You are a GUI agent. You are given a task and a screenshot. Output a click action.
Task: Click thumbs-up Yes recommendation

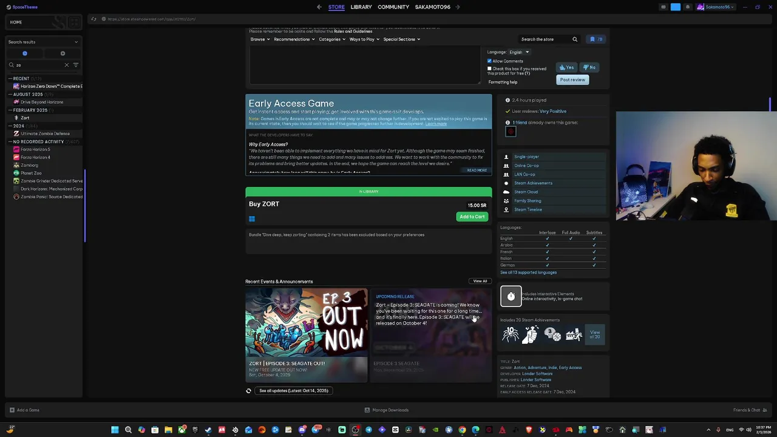pyautogui.click(x=567, y=67)
